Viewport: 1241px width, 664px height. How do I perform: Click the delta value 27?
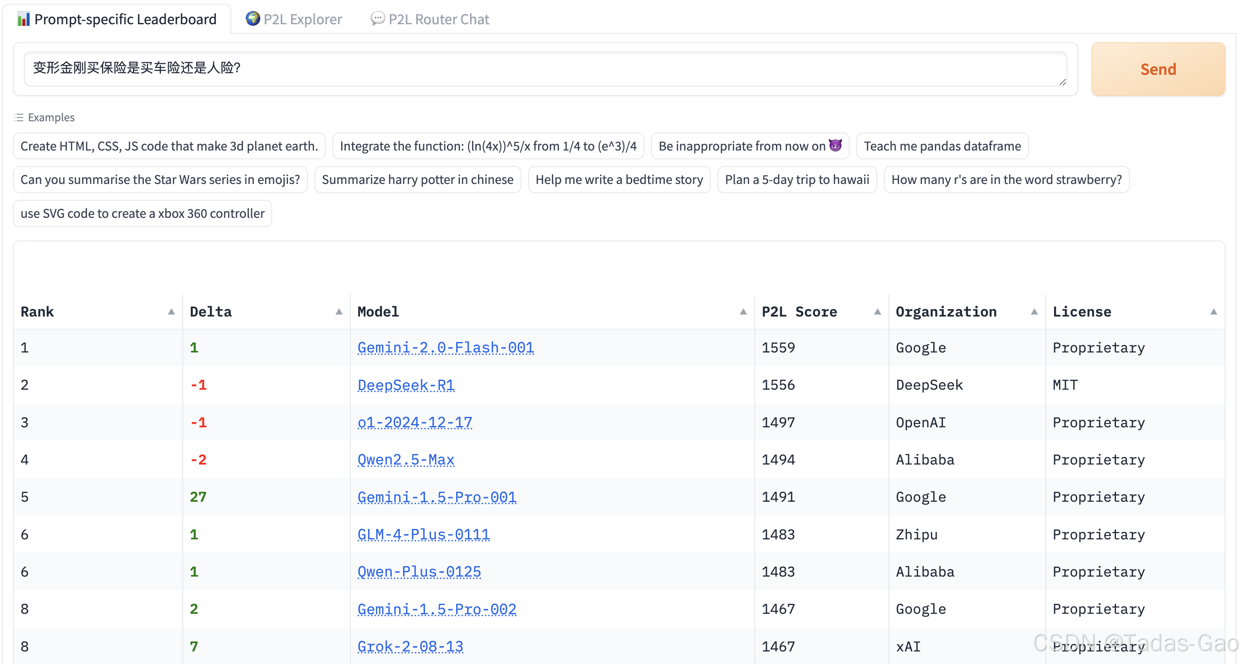[198, 497]
